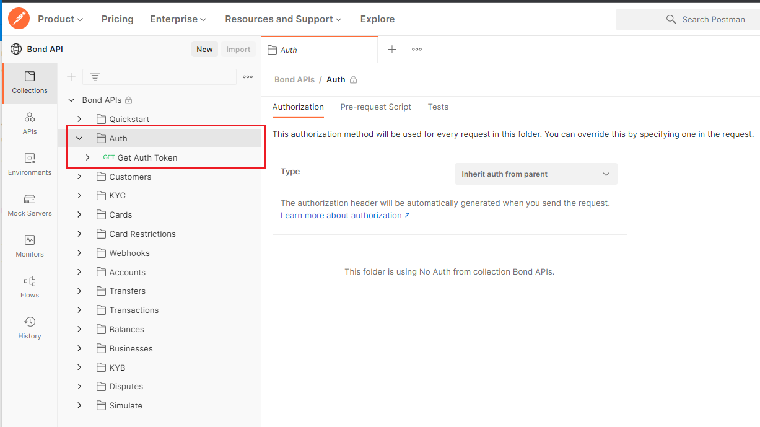
Task: Open collections panel three-dot options
Action: pos(248,77)
